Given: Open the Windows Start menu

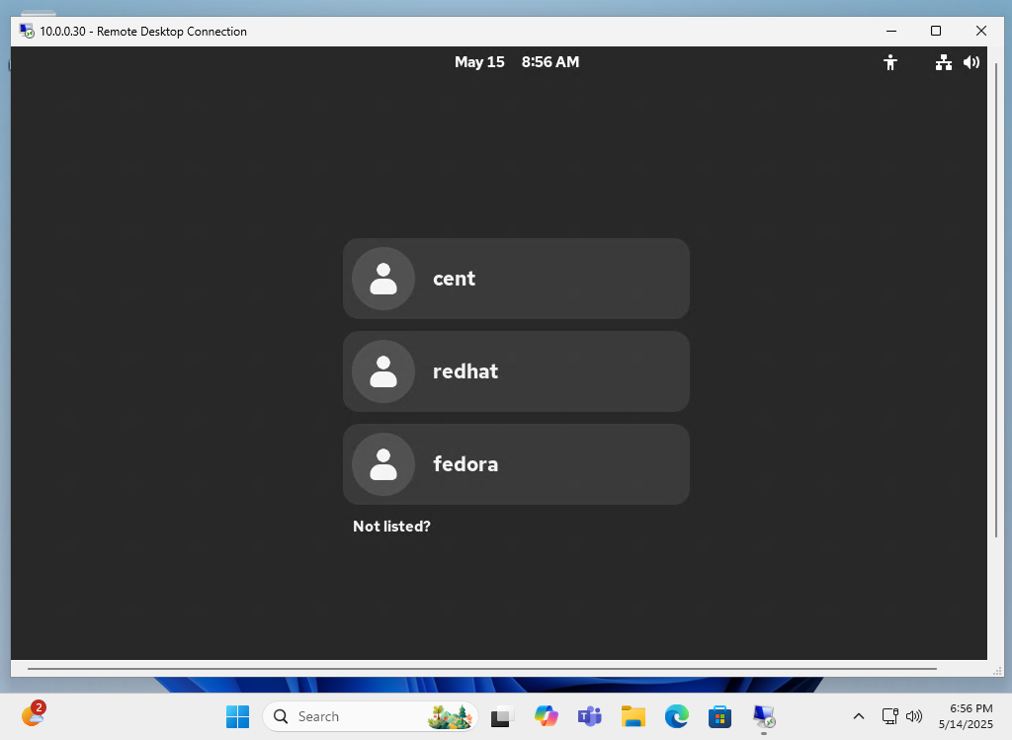Looking at the screenshot, I should coord(237,716).
